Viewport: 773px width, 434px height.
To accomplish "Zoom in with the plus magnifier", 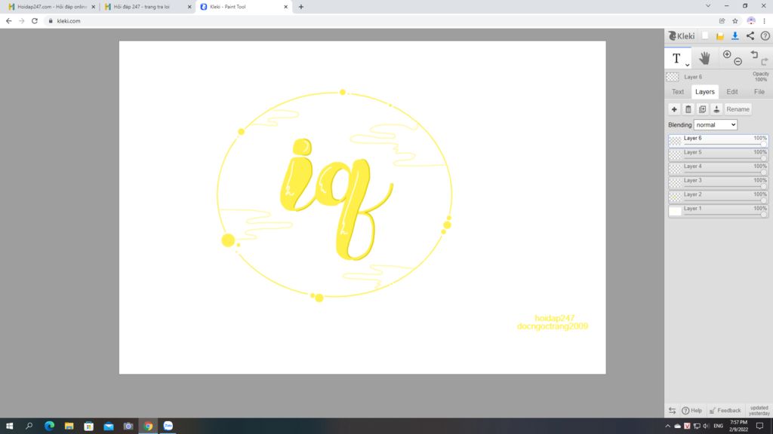I will pos(727,54).
